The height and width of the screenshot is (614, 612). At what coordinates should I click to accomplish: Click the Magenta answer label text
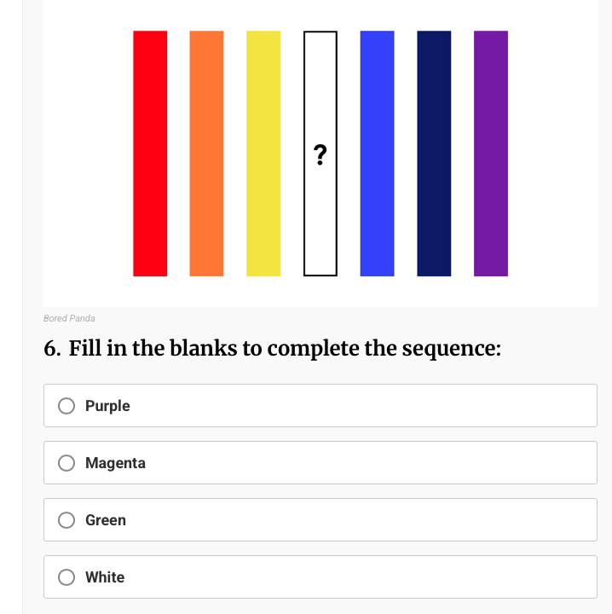coord(115,463)
